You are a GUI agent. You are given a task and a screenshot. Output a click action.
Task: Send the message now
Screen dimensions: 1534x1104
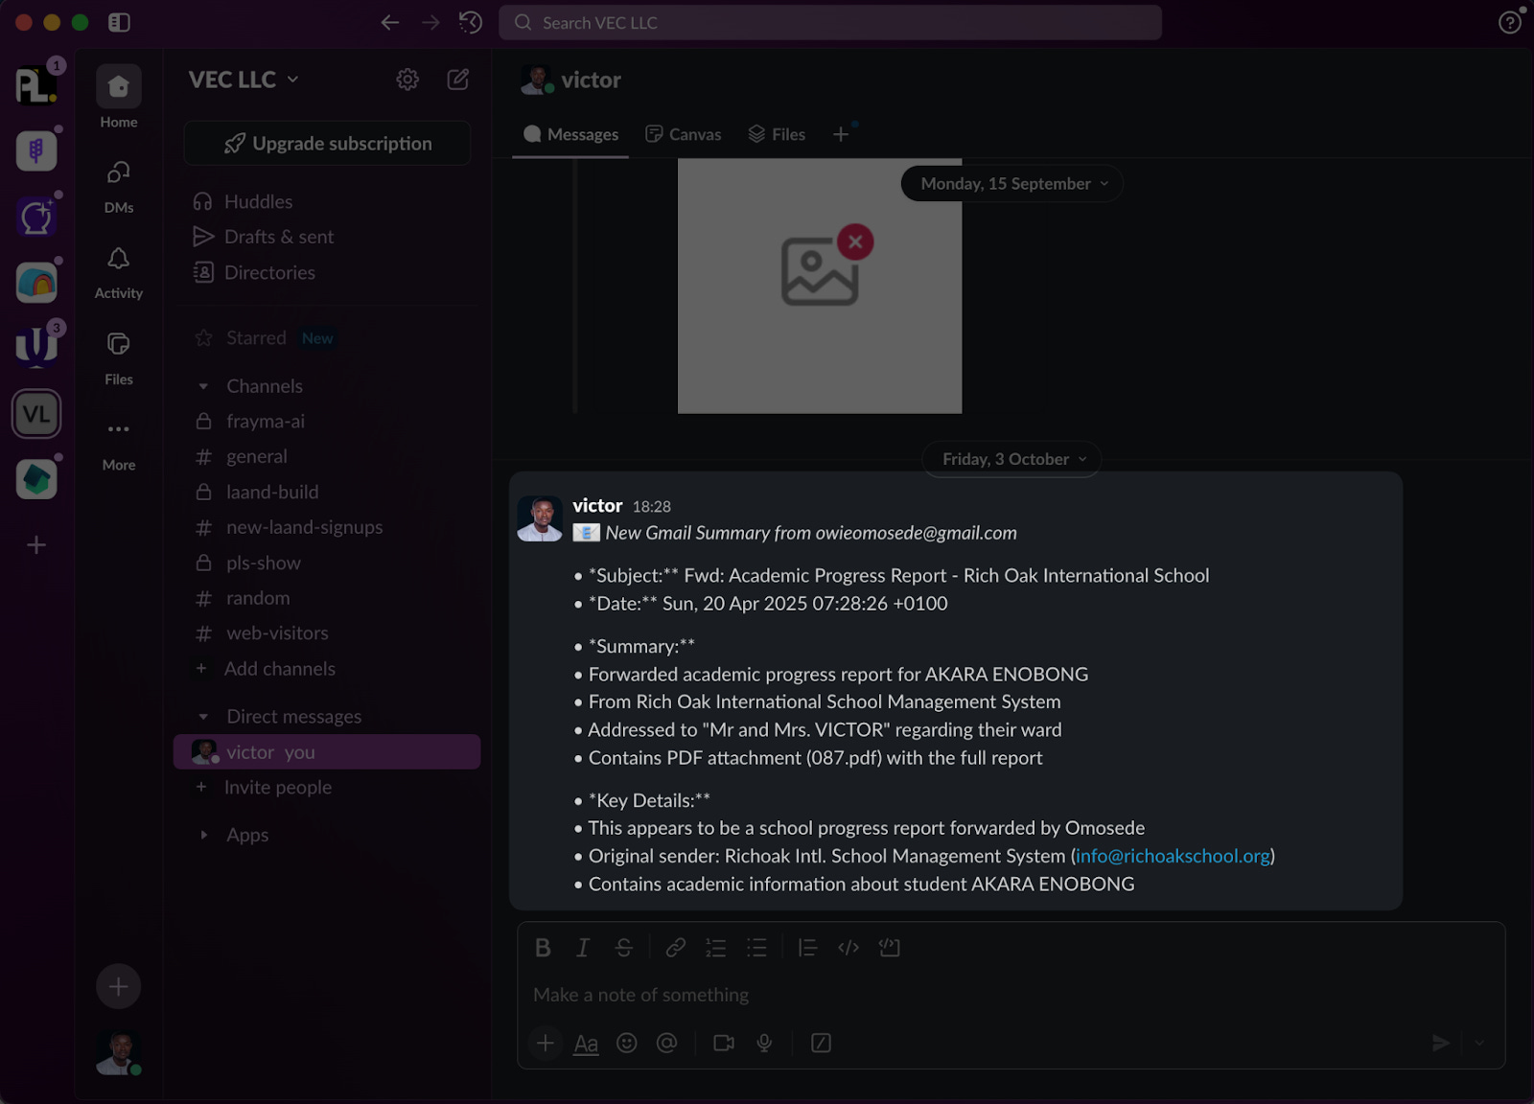(1440, 1043)
